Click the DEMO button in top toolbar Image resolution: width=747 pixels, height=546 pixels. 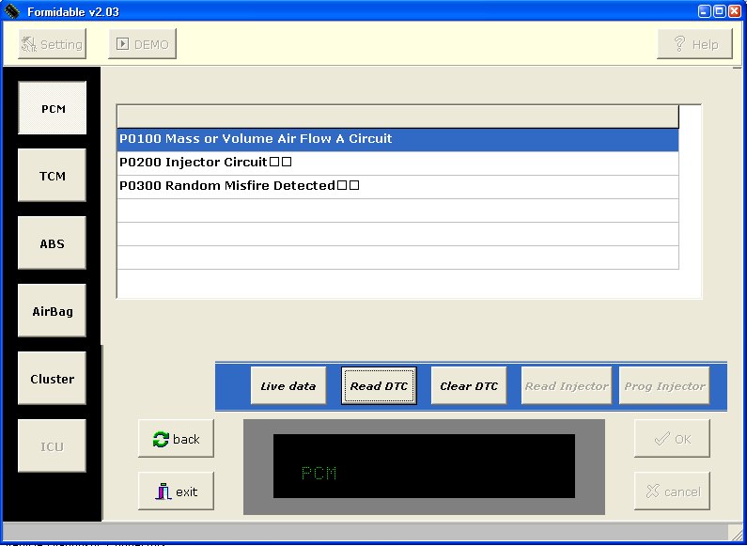pyautogui.click(x=143, y=44)
